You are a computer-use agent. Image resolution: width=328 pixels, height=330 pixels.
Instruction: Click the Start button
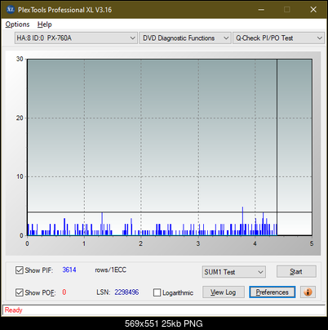[x=296, y=271]
